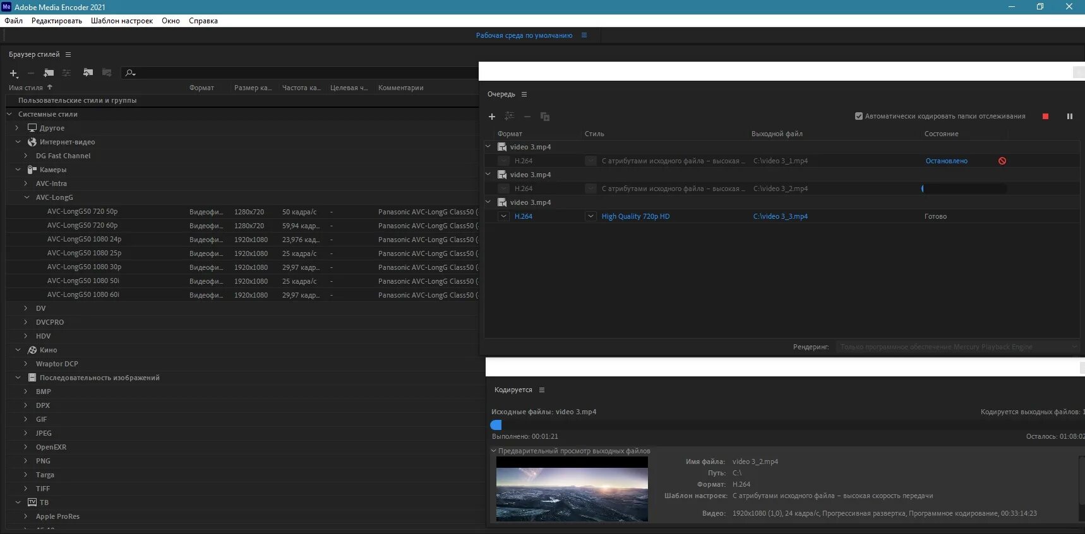Click the encoding progress bar under Исходные файлы
The height and width of the screenshot is (534, 1085).
tap(788, 425)
